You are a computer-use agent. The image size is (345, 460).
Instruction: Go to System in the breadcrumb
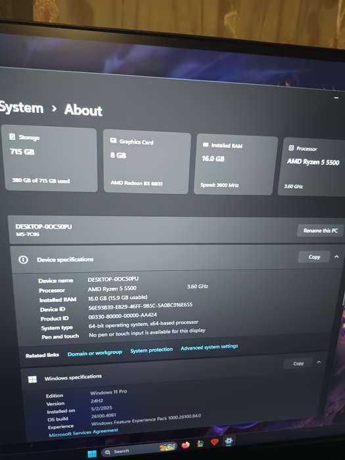(22, 108)
